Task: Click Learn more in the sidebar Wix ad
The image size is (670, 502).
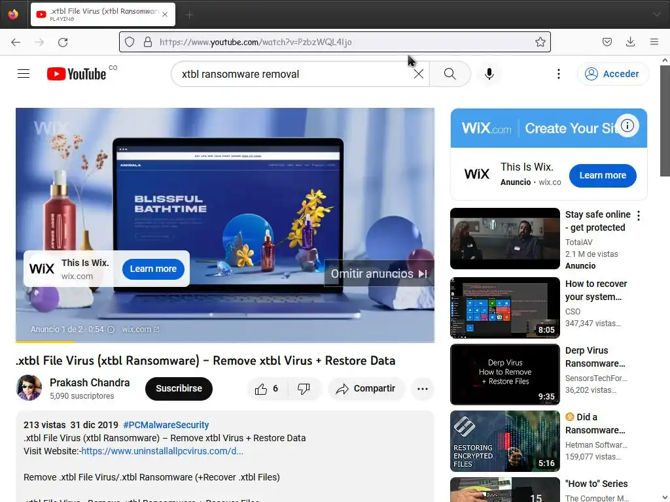Action: point(603,175)
